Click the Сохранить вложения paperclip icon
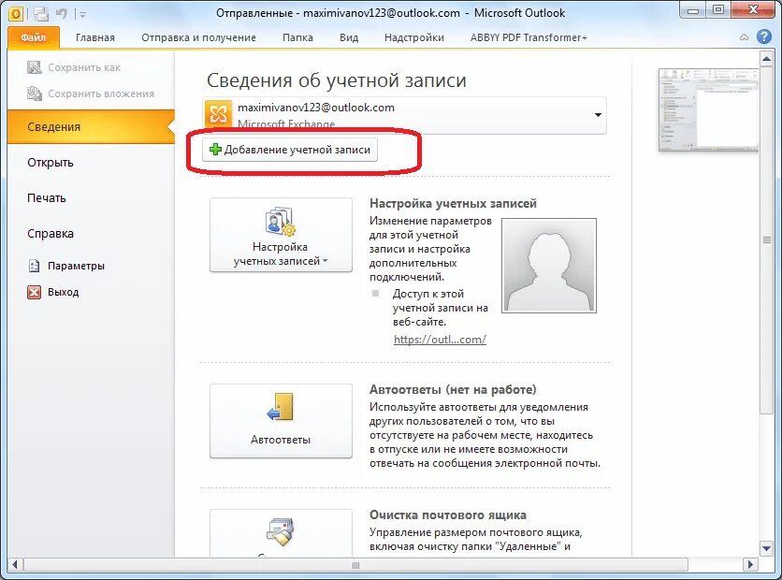This screenshot has height=580, width=782. 34,94
